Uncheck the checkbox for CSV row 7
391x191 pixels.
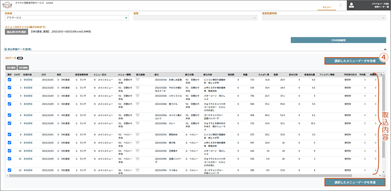click(x=9, y=123)
